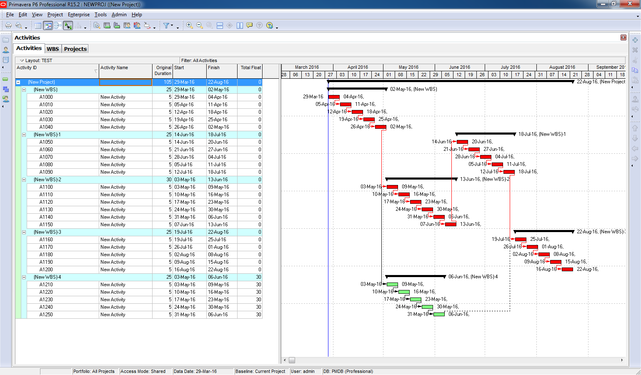Screen dimensions: 641x375
Task: Open the Filter dropdown arrow
Action: coord(172,26)
